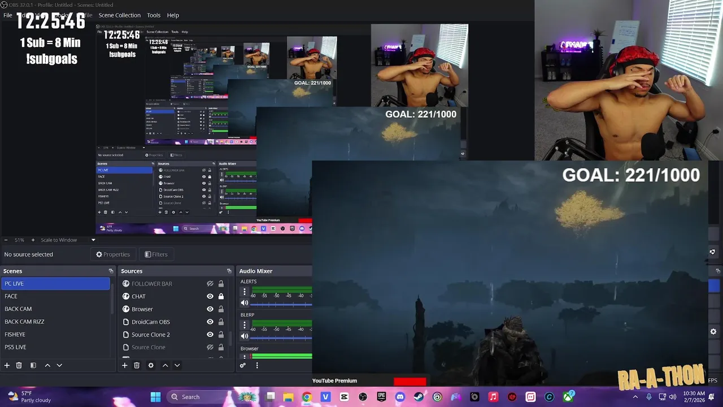The width and height of the screenshot is (723, 407).
Task: Select the FISHEYE scene
Action: [x=55, y=334]
